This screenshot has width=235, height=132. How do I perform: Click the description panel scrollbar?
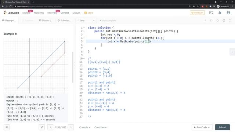[73, 67]
